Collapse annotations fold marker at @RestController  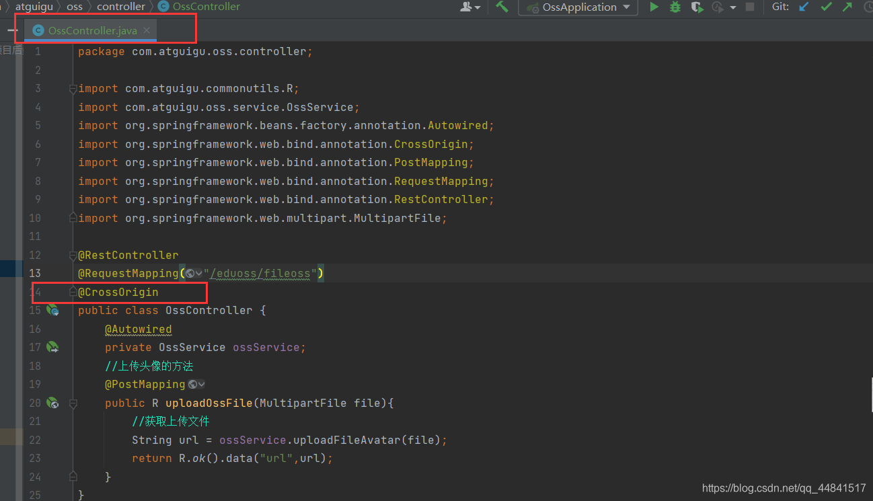73,256
